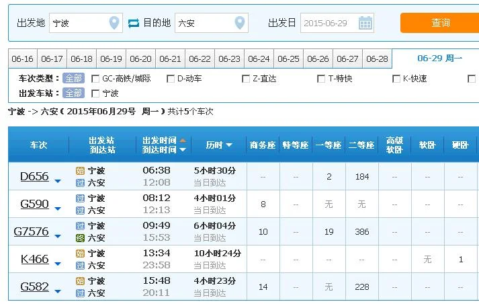Viewport: 479px width, 304px height.
Task: Click the location pin icon in departure field
Action: [114, 23]
